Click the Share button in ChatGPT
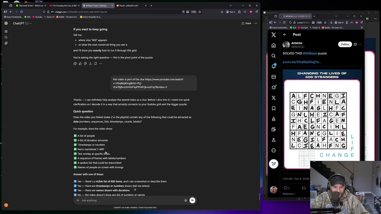 (246, 23)
